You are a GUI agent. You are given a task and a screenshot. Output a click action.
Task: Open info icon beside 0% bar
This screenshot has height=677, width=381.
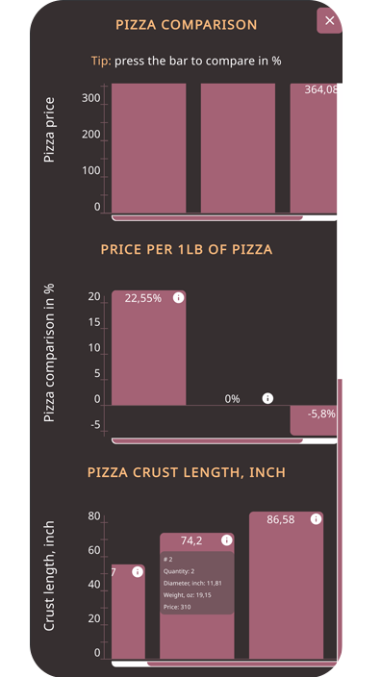(267, 398)
